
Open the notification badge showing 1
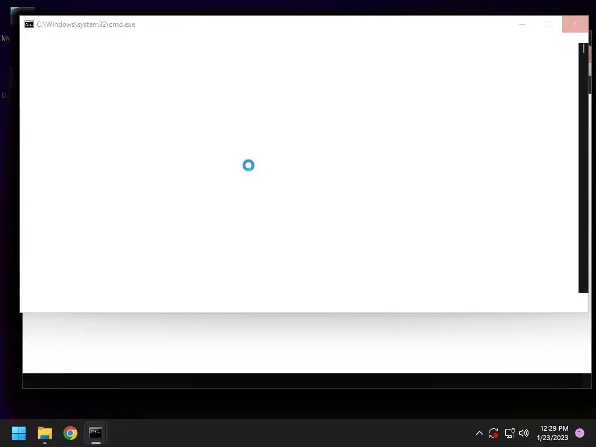[x=580, y=433]
